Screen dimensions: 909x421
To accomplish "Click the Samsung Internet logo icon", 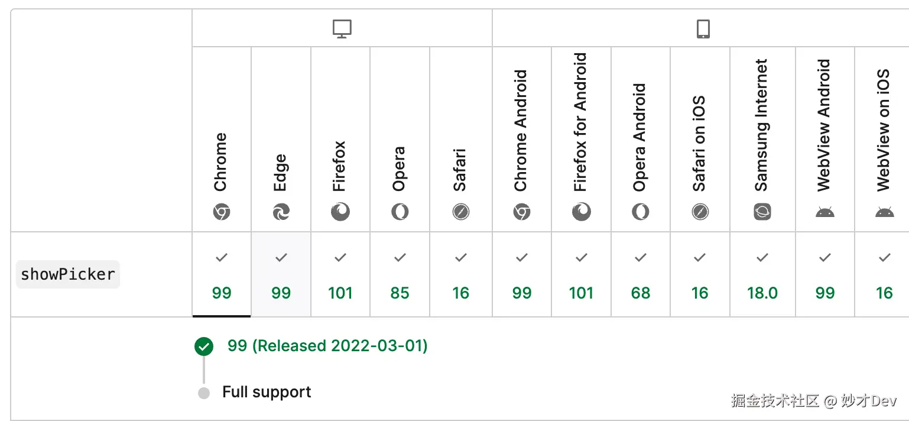I will (762, 212).
